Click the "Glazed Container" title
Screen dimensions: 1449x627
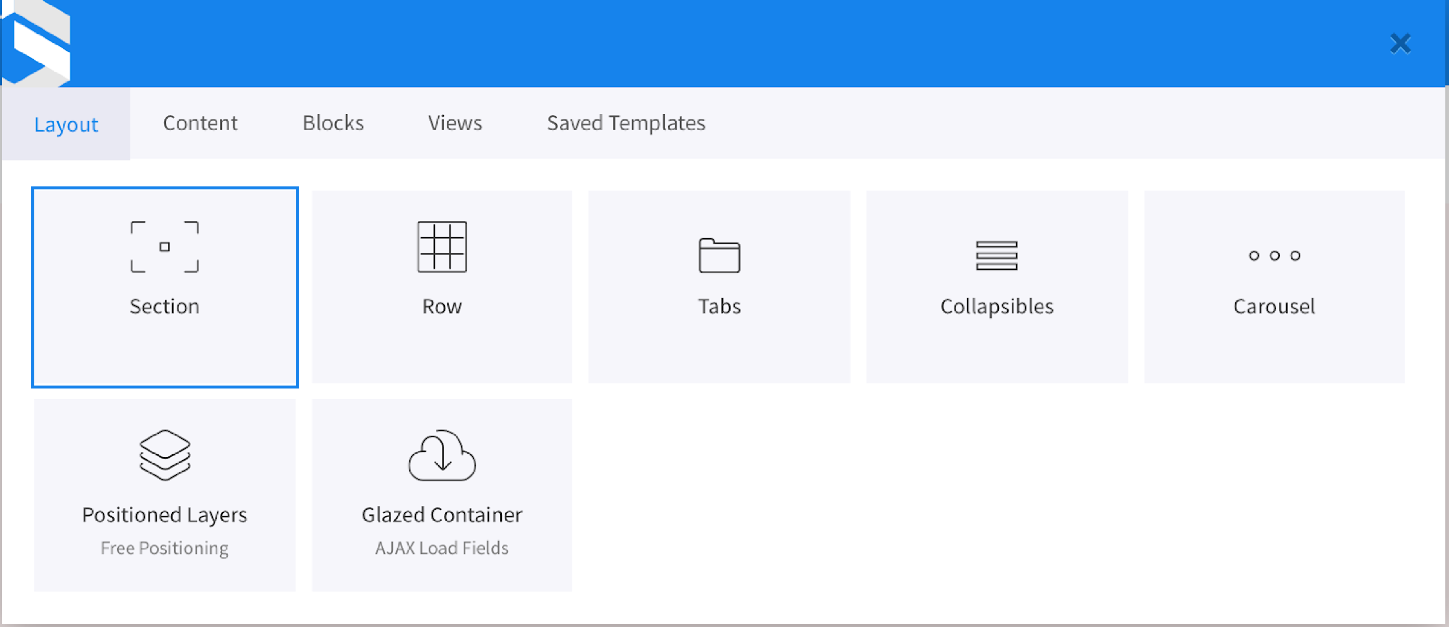pos(442,515)
